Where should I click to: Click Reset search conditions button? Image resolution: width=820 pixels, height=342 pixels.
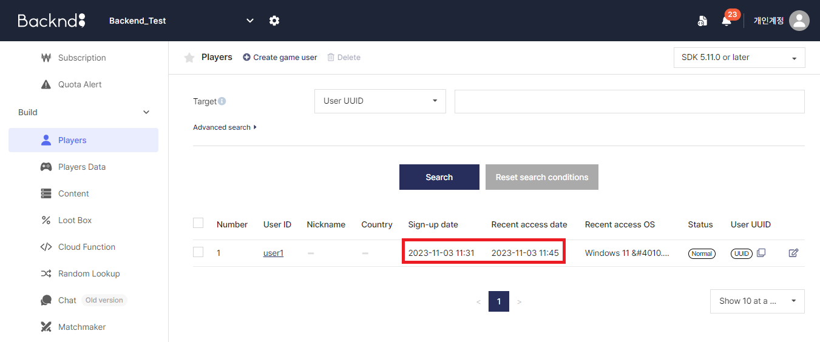pos(542,177)
